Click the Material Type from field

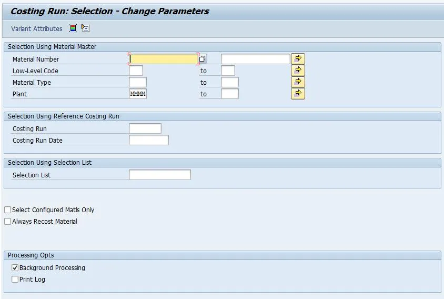138,82
